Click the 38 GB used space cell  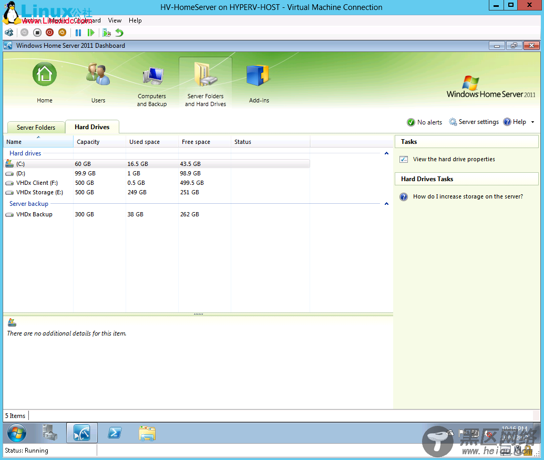pos(135,214)
